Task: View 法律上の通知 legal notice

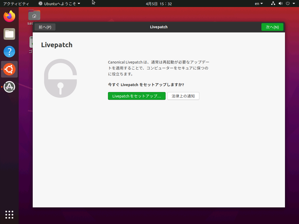Action: (183, 96)
